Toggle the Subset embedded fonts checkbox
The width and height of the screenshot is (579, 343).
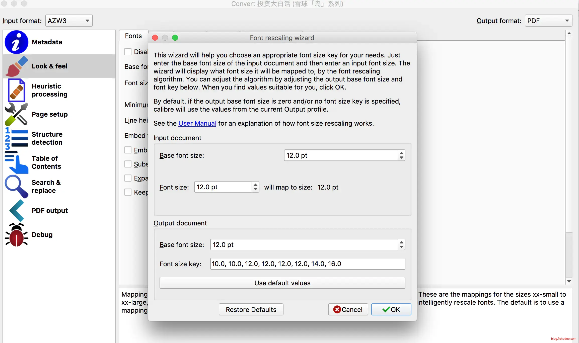click(x=128, y=164)
